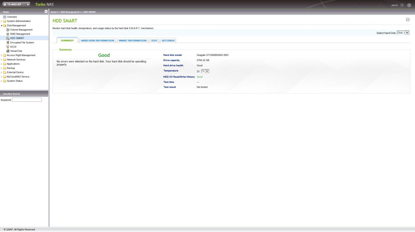Click the green HDD I/O history Good value
The height and width of the screenshot is (232, 415).
[200, 77]
